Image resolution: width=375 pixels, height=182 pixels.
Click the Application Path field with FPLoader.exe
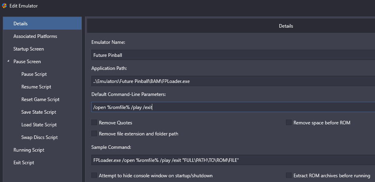[x=233, y=81]
